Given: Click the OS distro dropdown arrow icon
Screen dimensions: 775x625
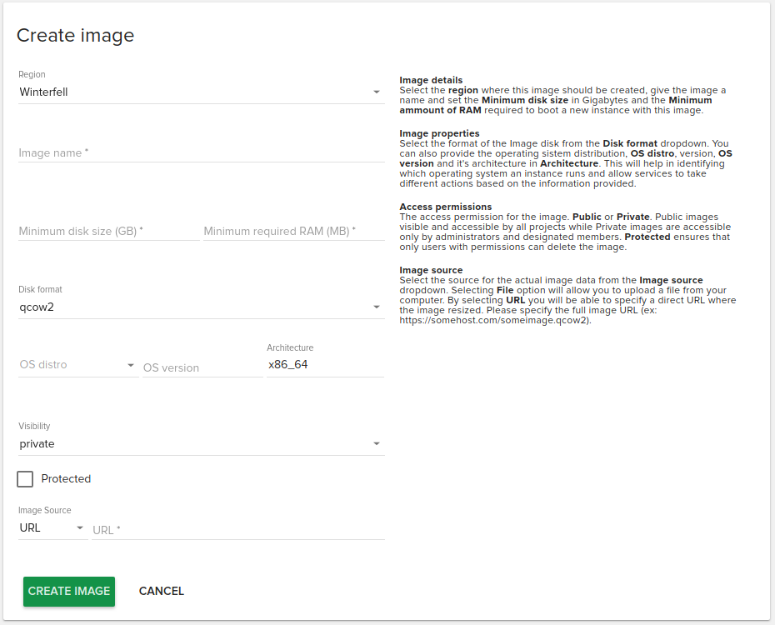Looking at the screenshot, I should click(x=131, y=365).
